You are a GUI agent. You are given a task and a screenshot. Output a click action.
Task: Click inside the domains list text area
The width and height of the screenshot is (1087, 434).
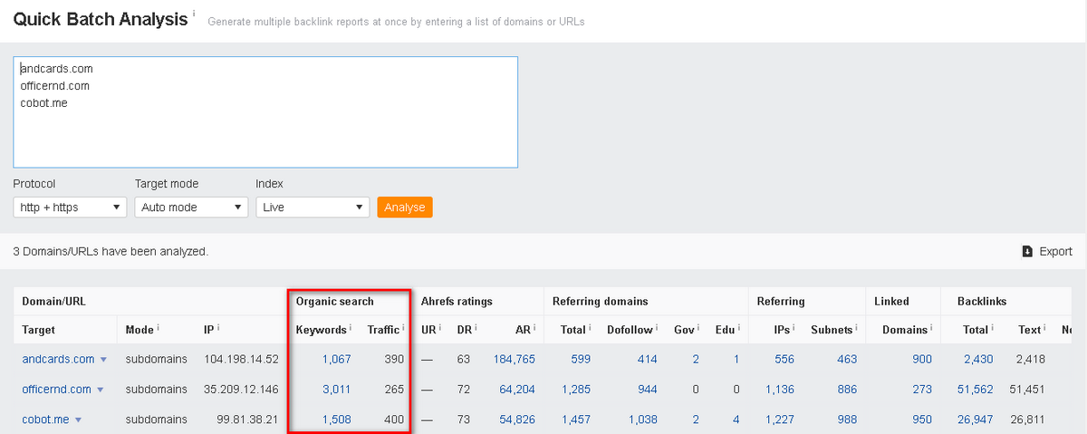(x=265, y=112)
